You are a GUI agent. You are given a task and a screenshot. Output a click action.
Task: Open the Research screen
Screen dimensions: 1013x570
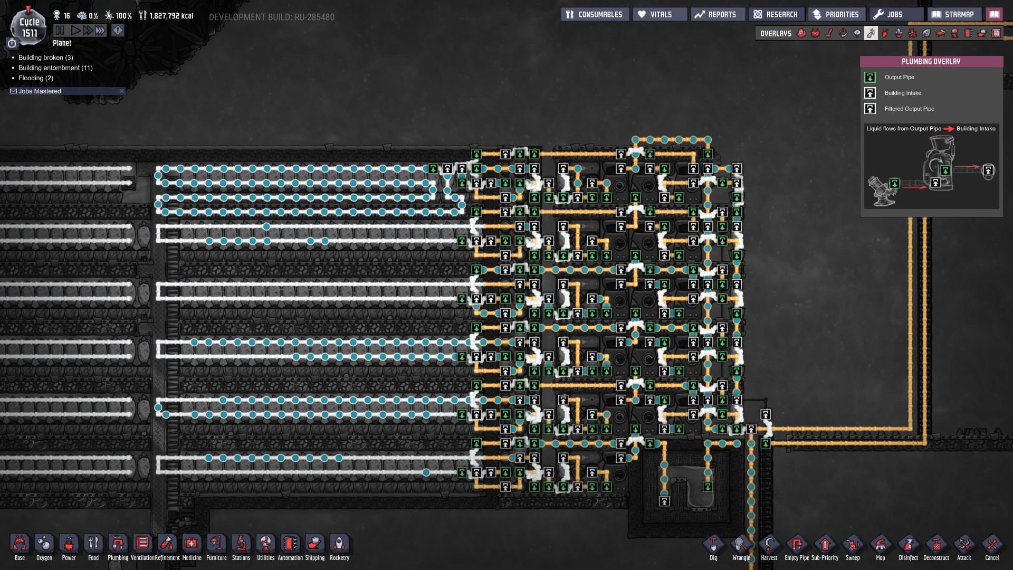(x=776, y=14)
